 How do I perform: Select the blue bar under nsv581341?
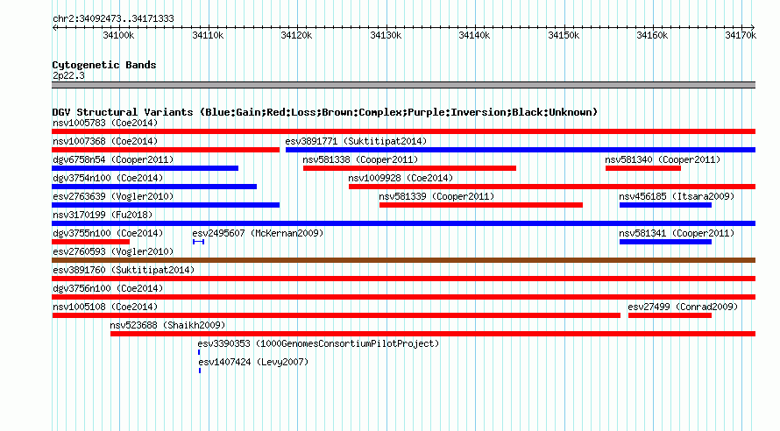click(665, 242)
